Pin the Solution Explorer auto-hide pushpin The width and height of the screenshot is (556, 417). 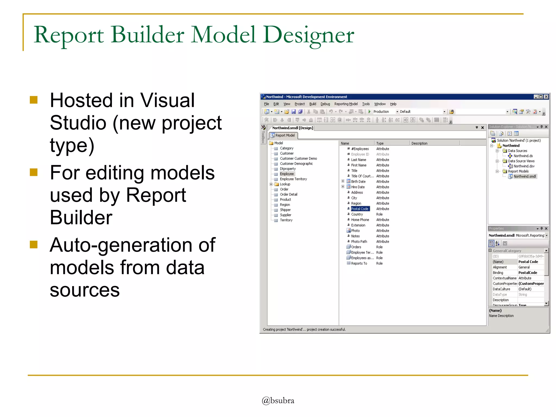(541, 127)
